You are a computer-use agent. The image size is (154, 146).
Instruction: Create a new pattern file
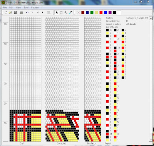pyautogui.click(x=6, y=12)
